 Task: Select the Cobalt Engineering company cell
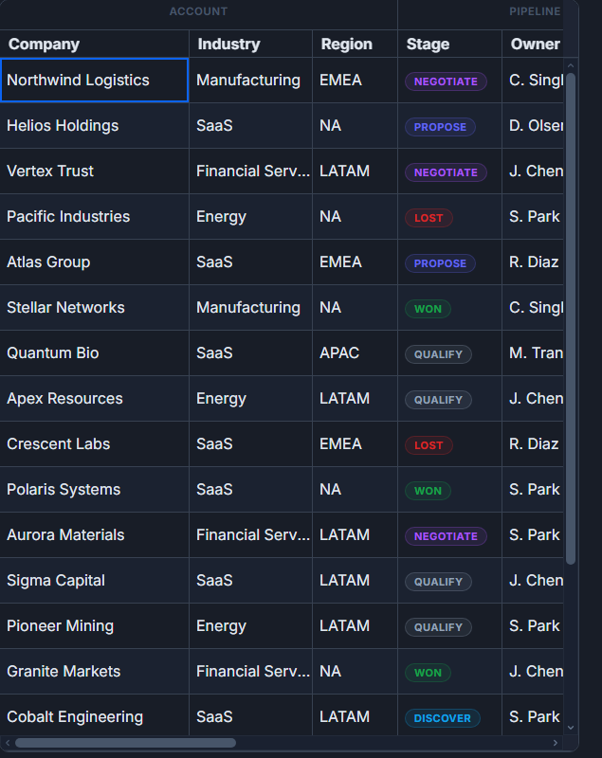(x=94, y=715)
